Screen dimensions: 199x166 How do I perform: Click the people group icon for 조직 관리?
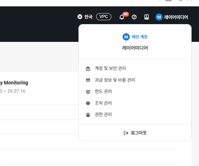(88, 103)
